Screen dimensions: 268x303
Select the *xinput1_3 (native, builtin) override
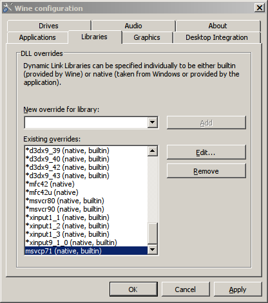(86, 234)
